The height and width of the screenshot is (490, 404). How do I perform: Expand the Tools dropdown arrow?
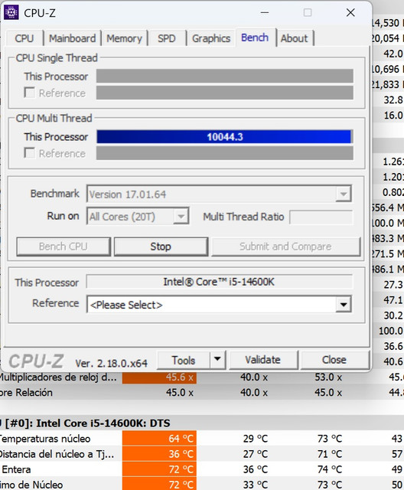[217, 360]
